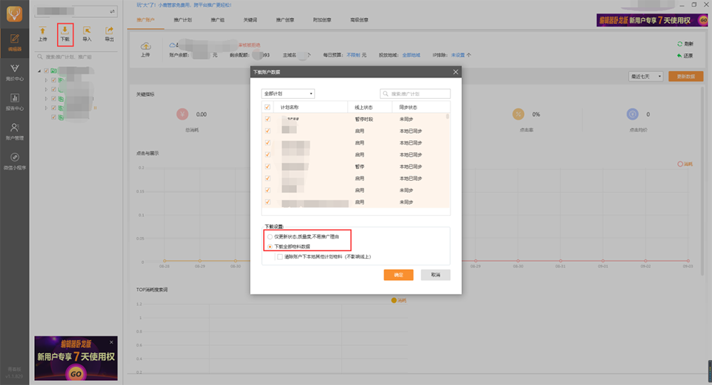Toggle 消耗 legend on TOP消耗搜索词 chart
The image size is (712, 385).
pyautogui.click(x=399, y=300)
